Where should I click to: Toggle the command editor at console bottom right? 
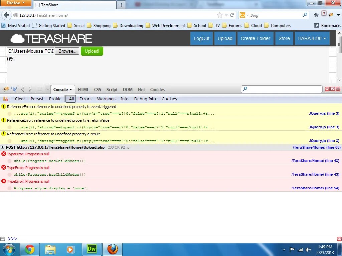pyautogui.click(x=339, y=239)
